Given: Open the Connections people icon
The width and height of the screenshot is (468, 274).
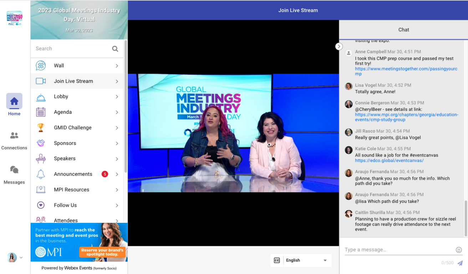Looking at the screenshot, I should point(14,136).
